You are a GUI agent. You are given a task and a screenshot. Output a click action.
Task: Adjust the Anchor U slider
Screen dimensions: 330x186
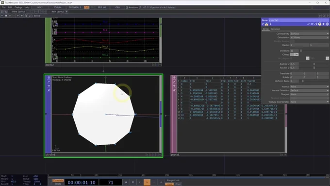314,64
